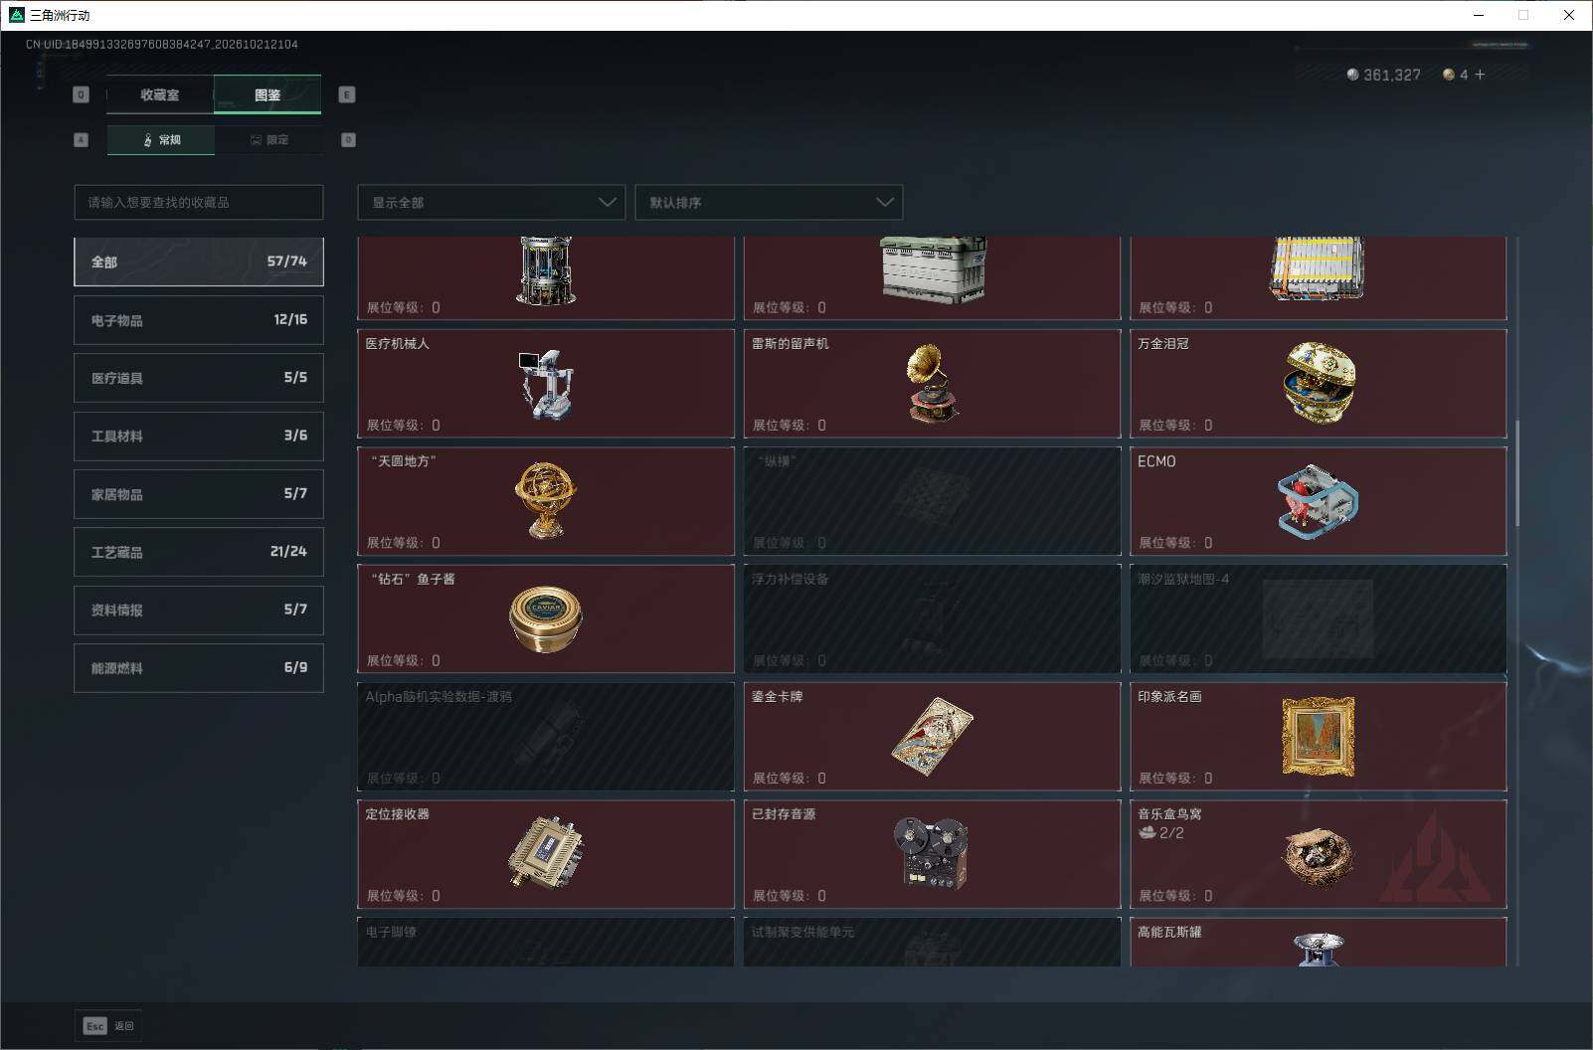The width and height of the screenshot is (1593, 1050).
Task: Open the 定位接收器 device icon
Action: [x=545, y=853]
